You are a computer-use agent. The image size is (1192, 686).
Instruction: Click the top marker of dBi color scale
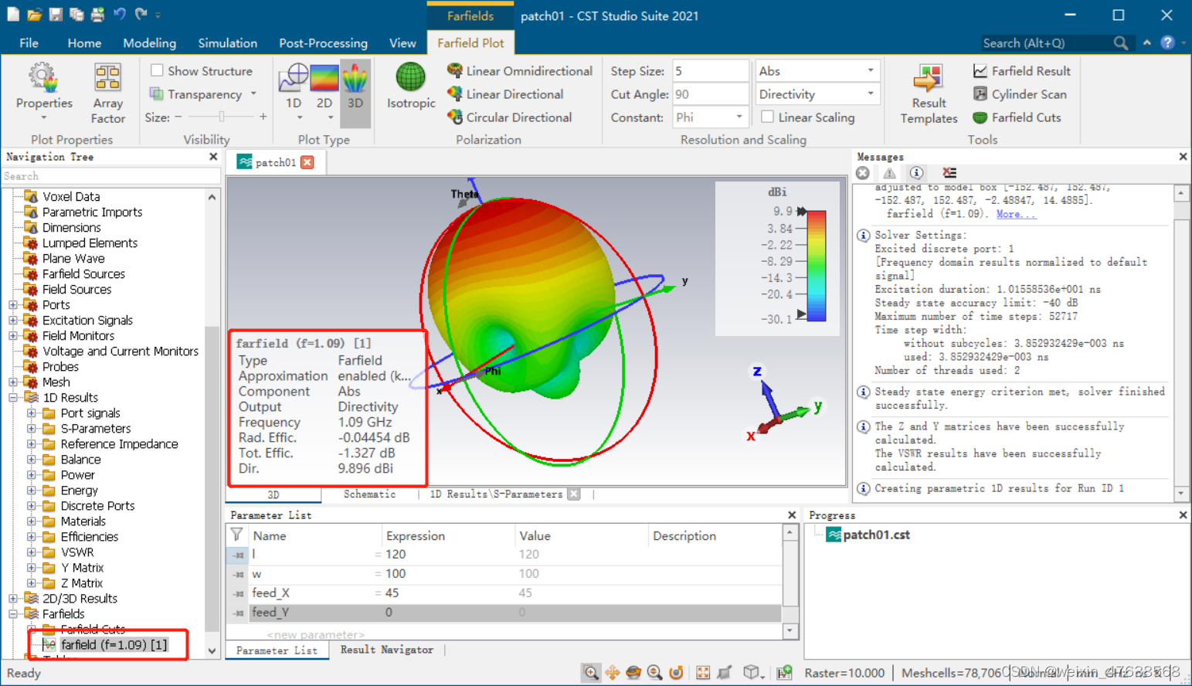click(x=802, y=211)
